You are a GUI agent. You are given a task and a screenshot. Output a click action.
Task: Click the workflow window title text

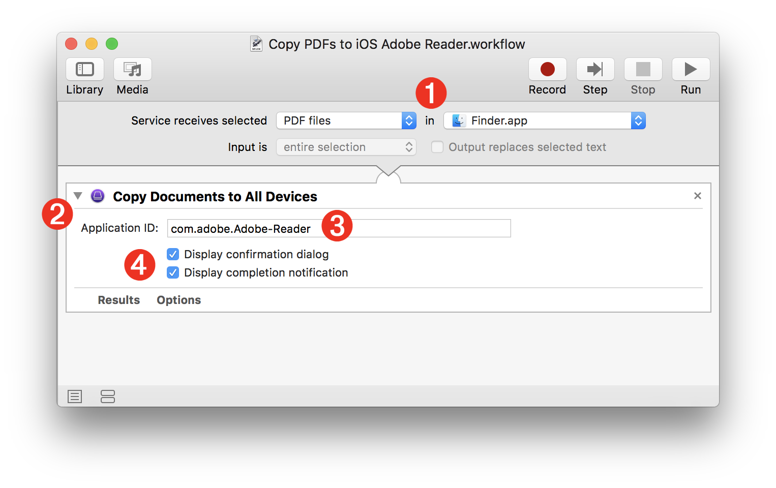coord(397,44)
